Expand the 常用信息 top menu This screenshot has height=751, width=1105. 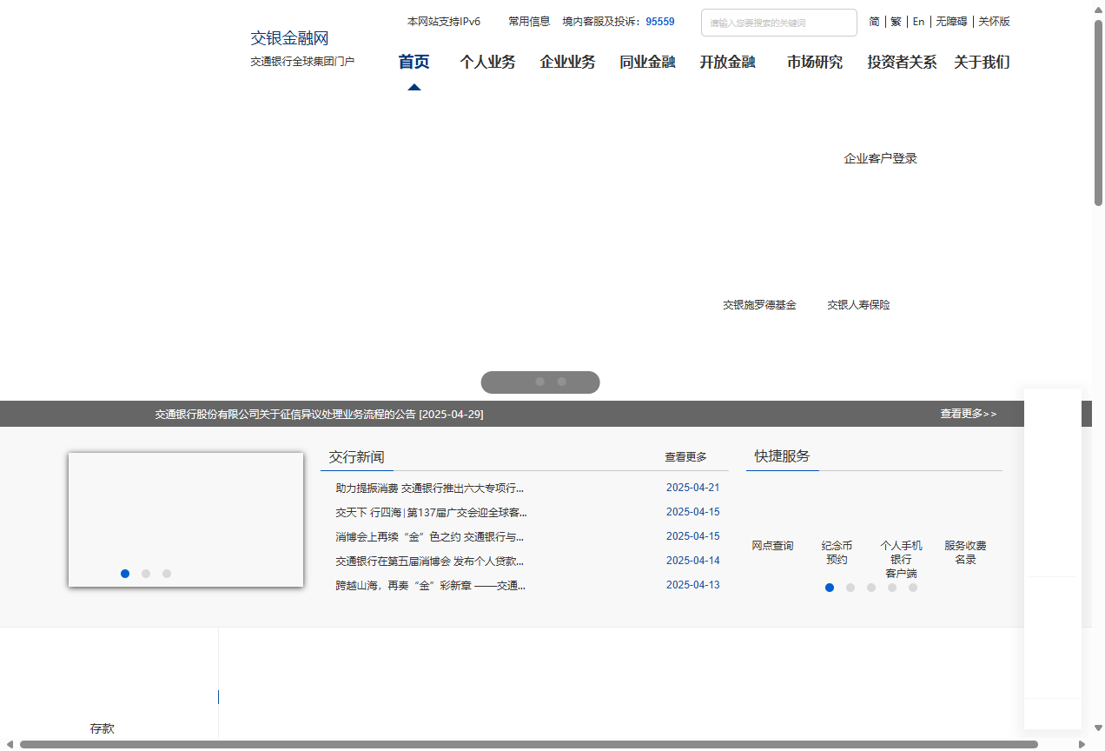[529, 22]
